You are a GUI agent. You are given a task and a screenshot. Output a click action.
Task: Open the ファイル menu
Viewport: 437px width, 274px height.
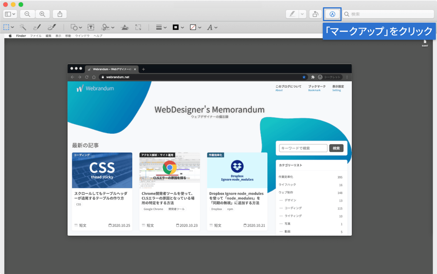(x=36, y=36)
